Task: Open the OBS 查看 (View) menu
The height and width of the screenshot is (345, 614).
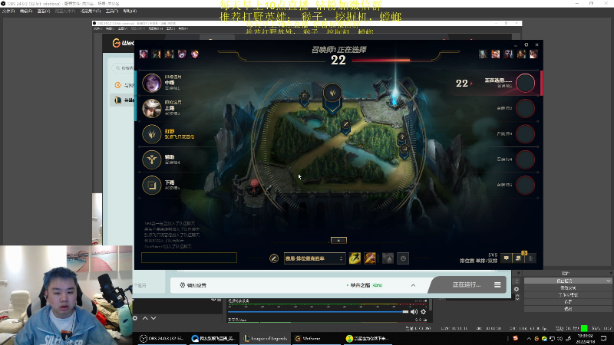Action: [x=44, y=11]
